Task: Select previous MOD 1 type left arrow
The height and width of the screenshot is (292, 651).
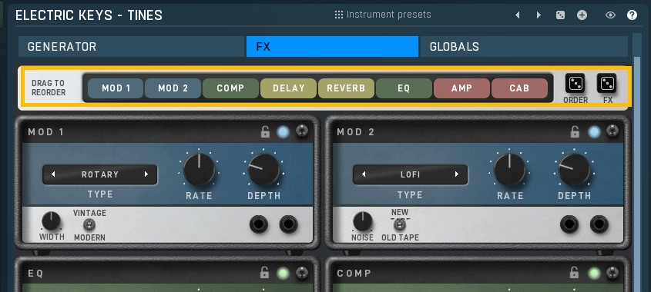Action: tap(53, 174)
